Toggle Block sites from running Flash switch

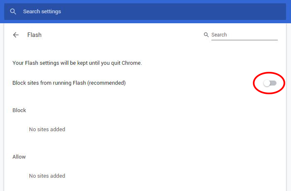coord(270,83)
